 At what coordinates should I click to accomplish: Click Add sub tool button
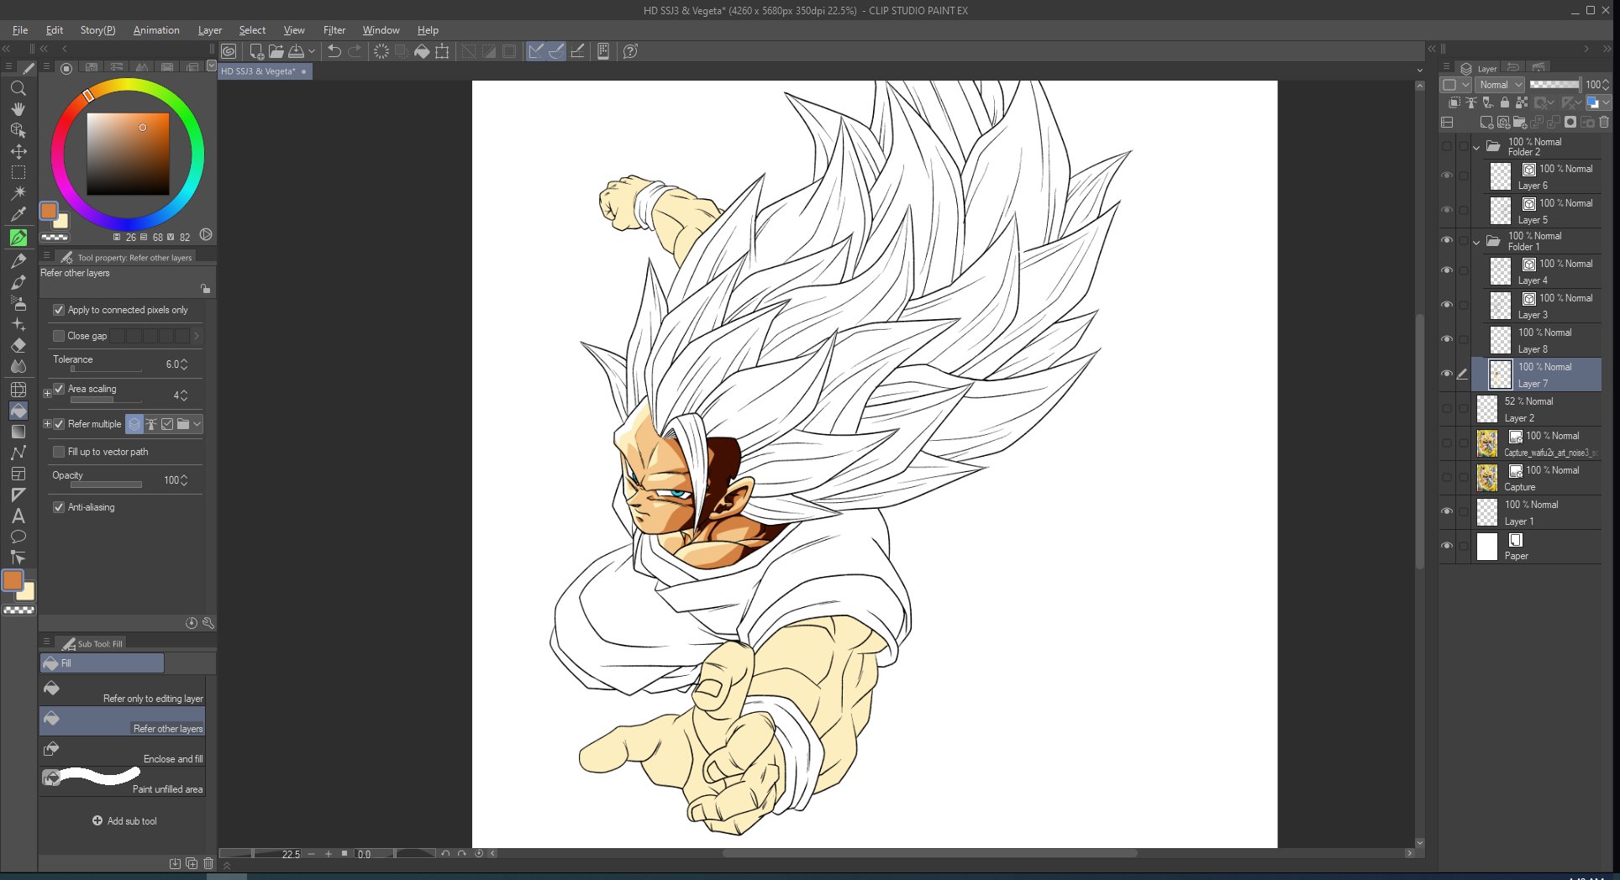pos(124,821)
